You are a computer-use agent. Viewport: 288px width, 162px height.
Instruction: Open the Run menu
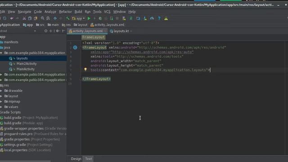88,12
